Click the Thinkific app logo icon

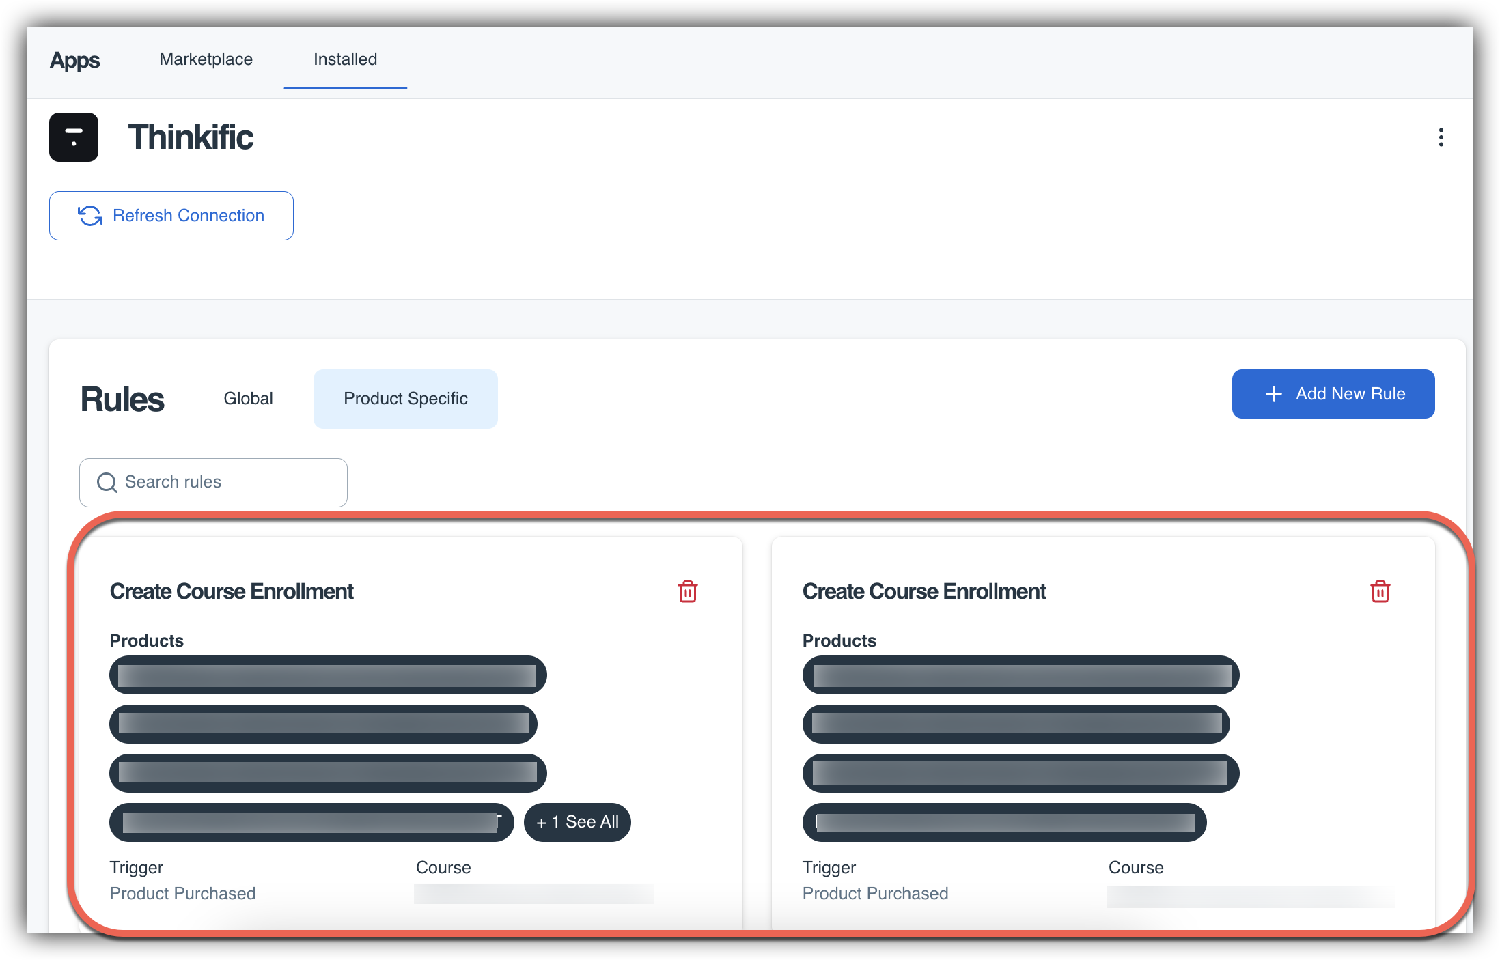(74, 137)
